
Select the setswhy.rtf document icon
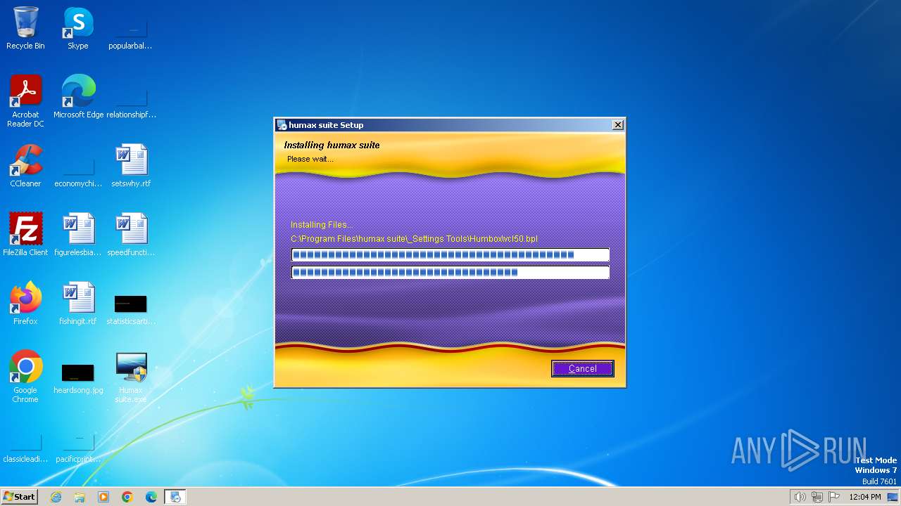point(131,166)
